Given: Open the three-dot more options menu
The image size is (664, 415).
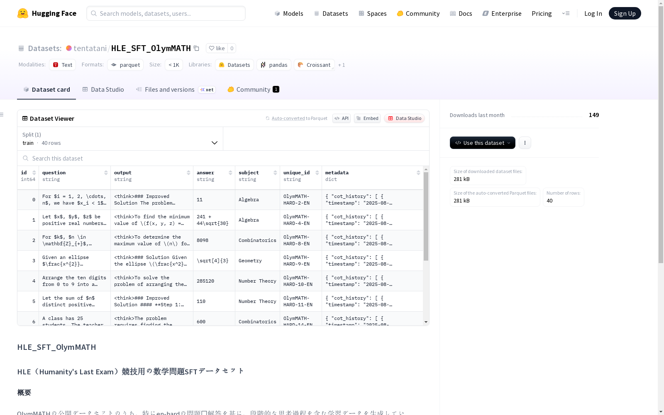Looking at the screenshot, I should tap(525, 143).
